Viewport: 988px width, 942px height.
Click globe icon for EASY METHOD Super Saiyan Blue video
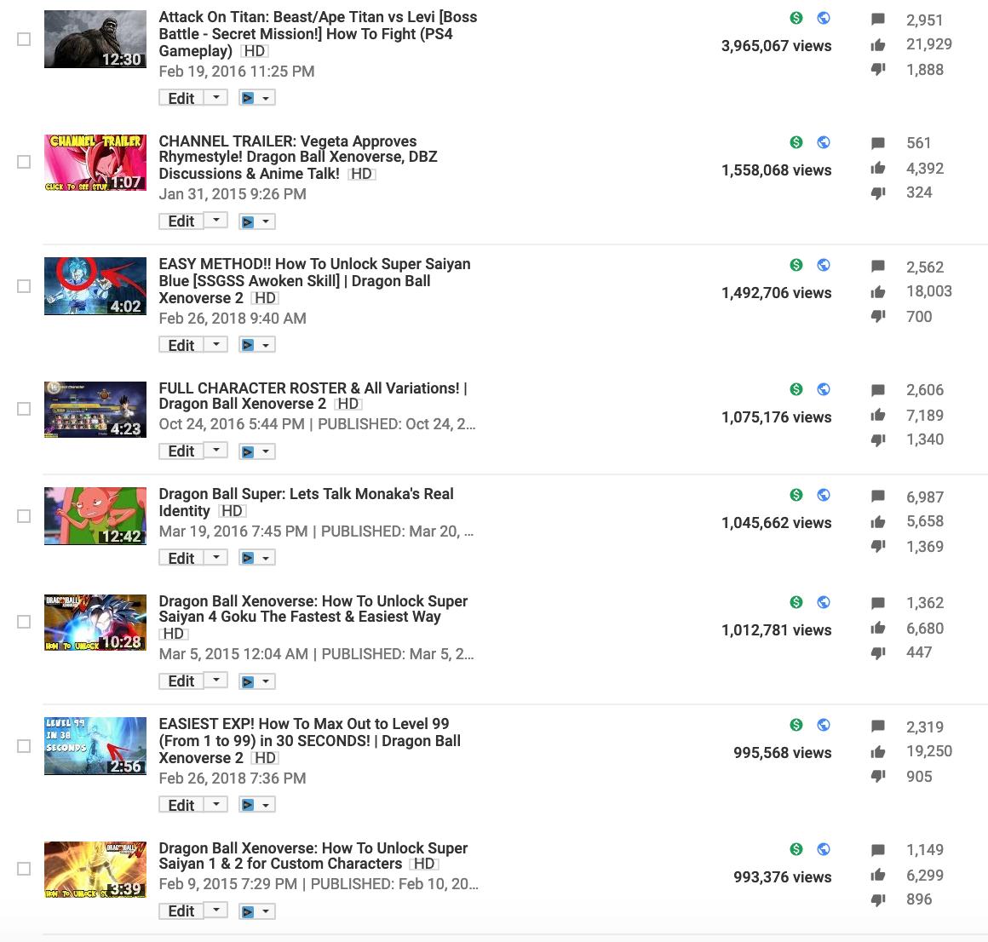824,265
